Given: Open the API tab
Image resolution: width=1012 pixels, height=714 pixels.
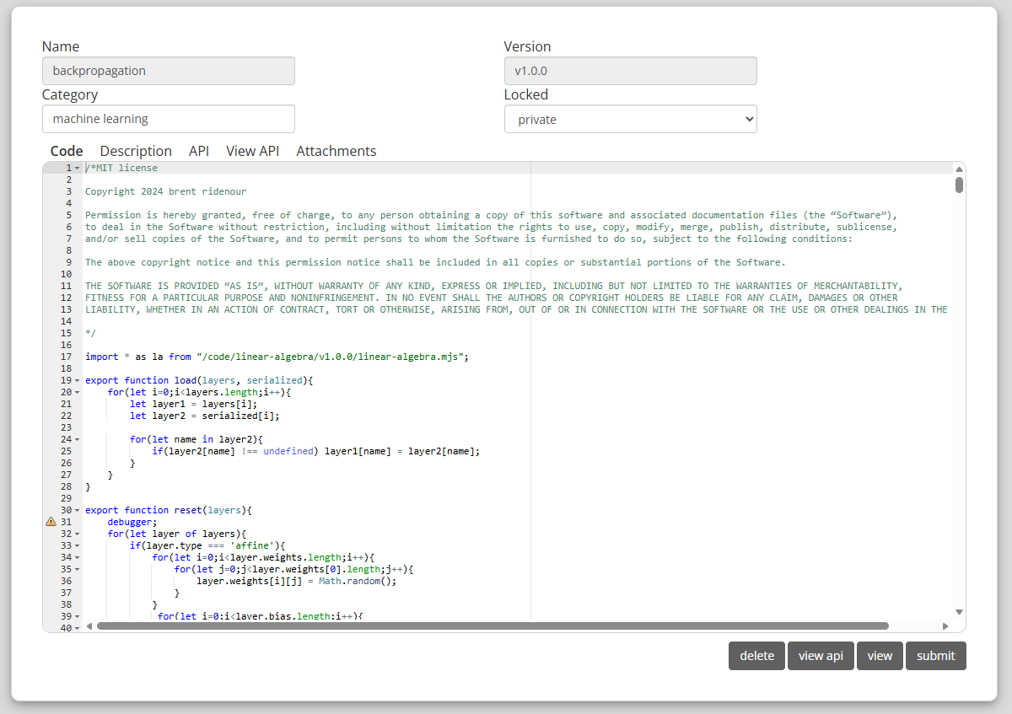Looking at the screenshot, I should tap(199, 151).
